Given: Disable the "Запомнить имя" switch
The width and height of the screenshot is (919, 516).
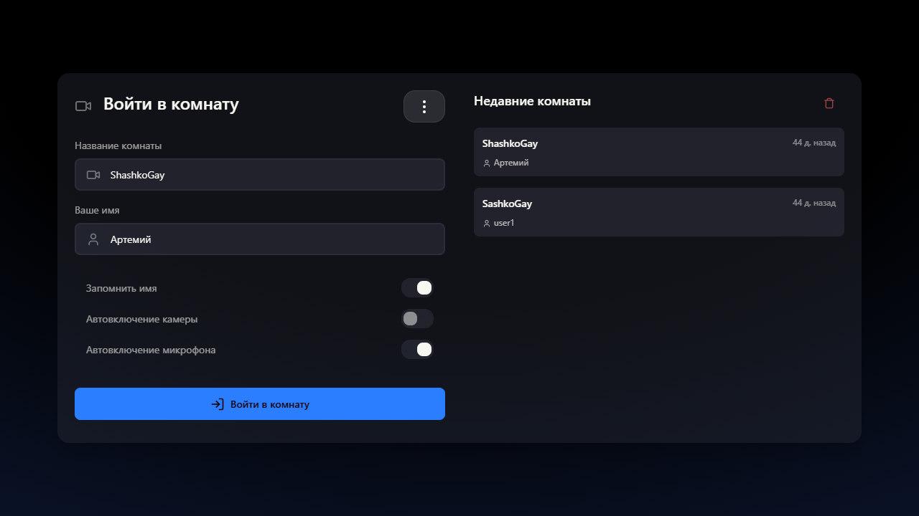Looking at the screenshot, I should tap(417, 288).
